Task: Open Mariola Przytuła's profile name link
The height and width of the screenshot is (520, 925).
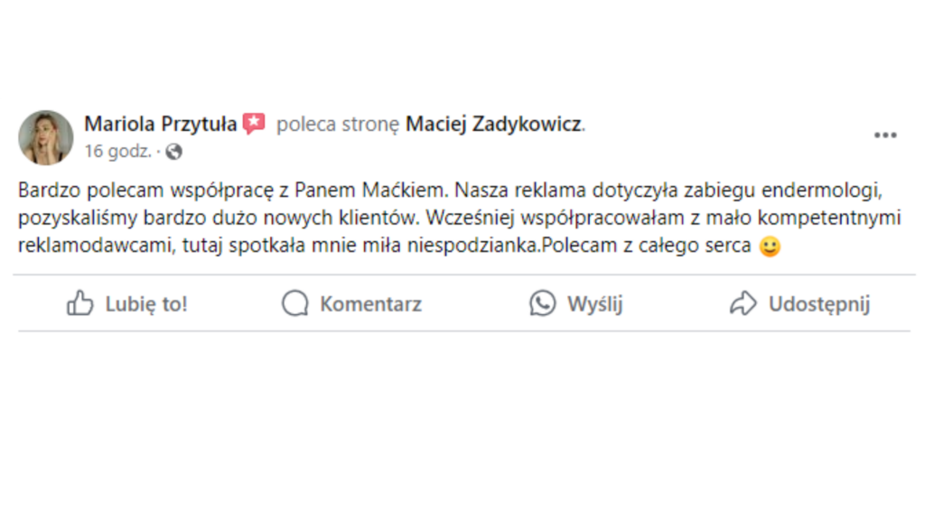Action: [x=161, y=124]
